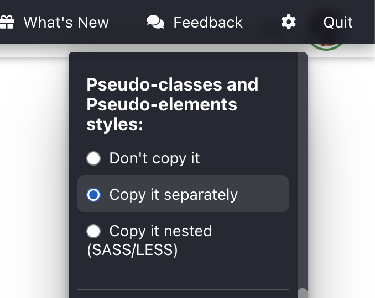Click the Don't copy it label text
Image resolution: width=375 pixels, height=298 pixels.
point(154,158)
